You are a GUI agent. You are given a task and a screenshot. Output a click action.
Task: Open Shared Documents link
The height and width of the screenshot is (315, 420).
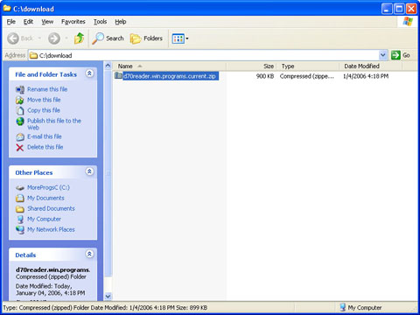tap(51, 208)
